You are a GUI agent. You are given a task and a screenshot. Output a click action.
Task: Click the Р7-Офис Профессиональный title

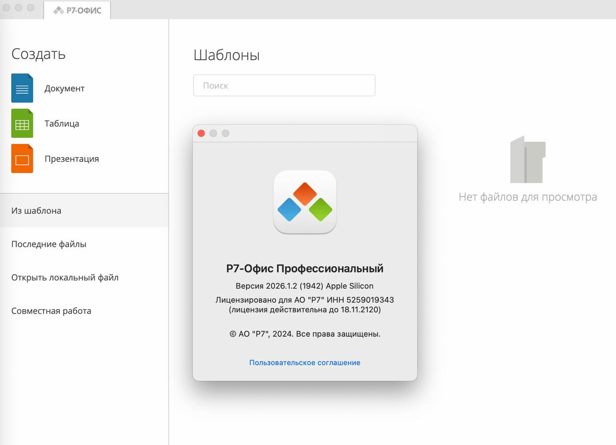(x=305, y=269)
